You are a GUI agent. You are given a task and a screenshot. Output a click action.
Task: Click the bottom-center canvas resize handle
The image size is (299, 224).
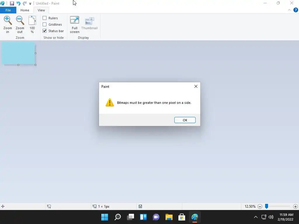[x=18, y=65]
